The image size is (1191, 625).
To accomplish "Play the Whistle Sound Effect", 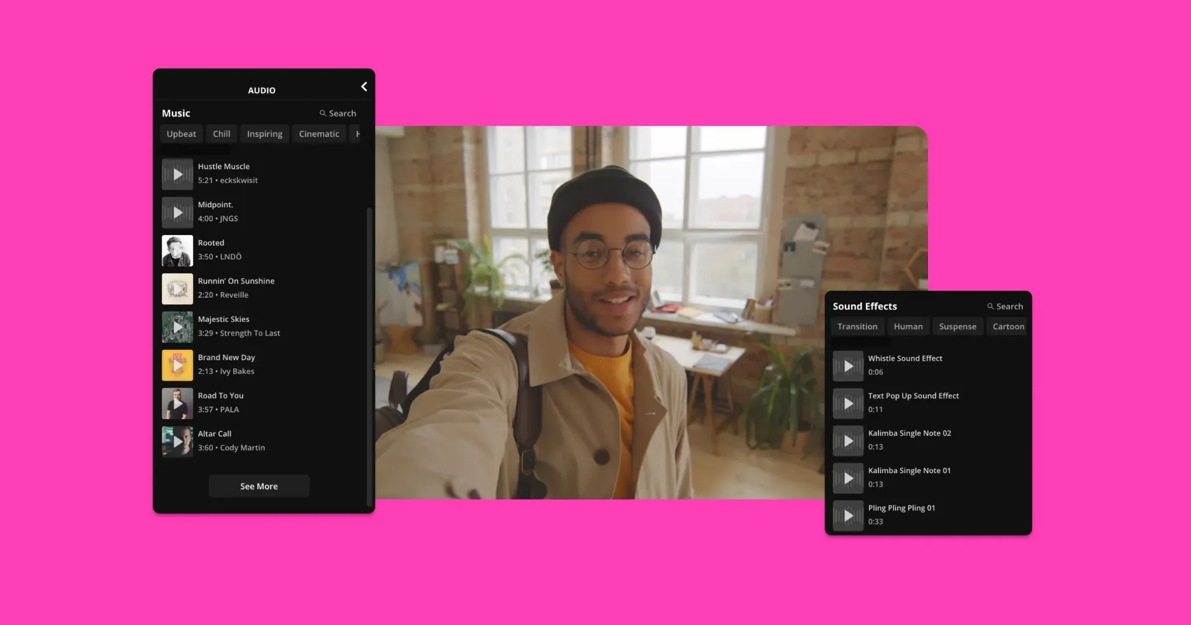I will pos(848,366).
